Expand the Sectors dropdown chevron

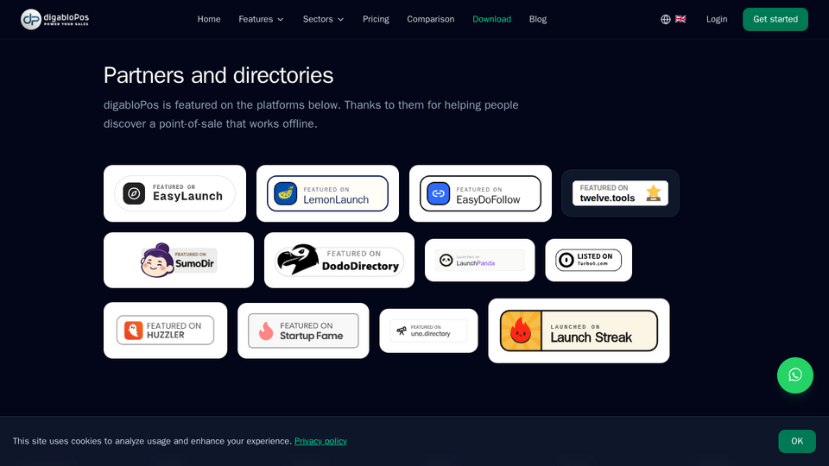pyautogui.click(x=340, y=20)
